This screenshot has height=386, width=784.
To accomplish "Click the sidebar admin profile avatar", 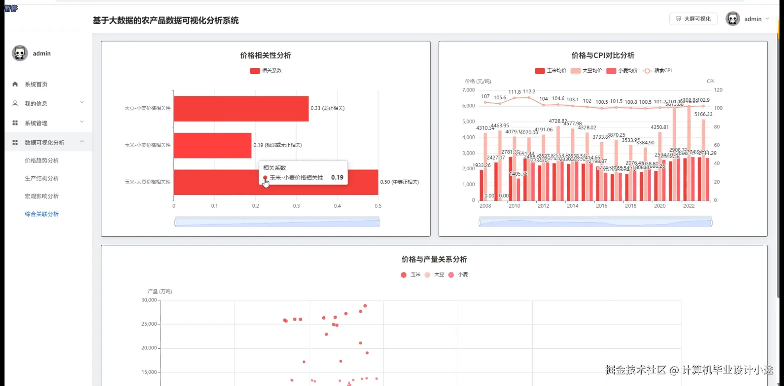I will pyautogui.click(x=19, y=53).
